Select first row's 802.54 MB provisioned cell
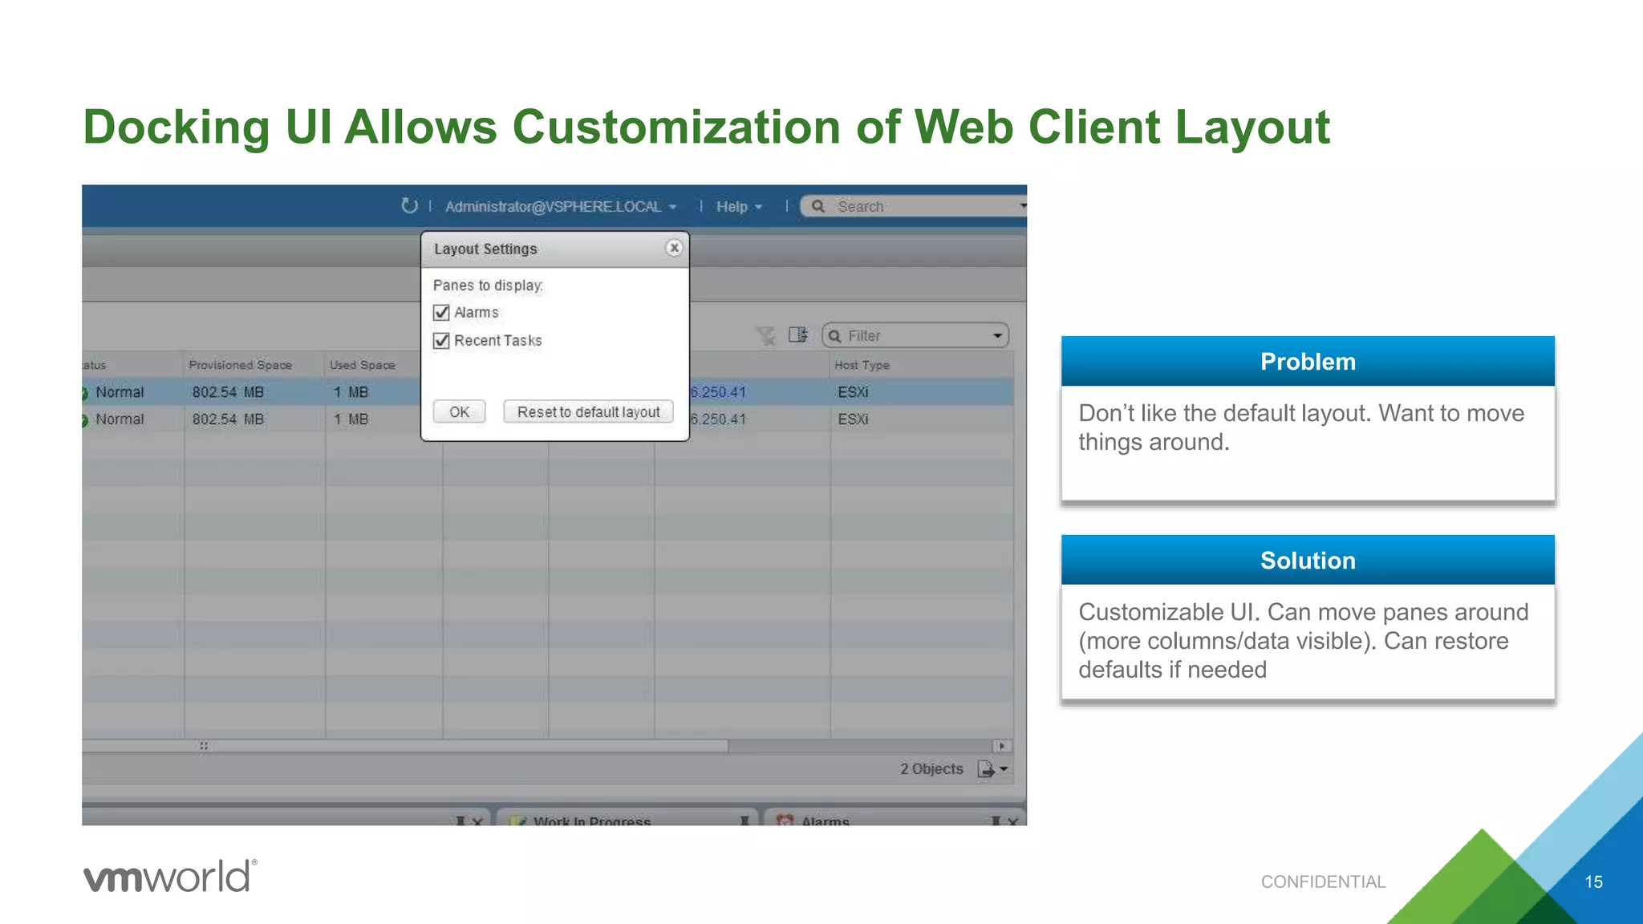 [228, 392]
